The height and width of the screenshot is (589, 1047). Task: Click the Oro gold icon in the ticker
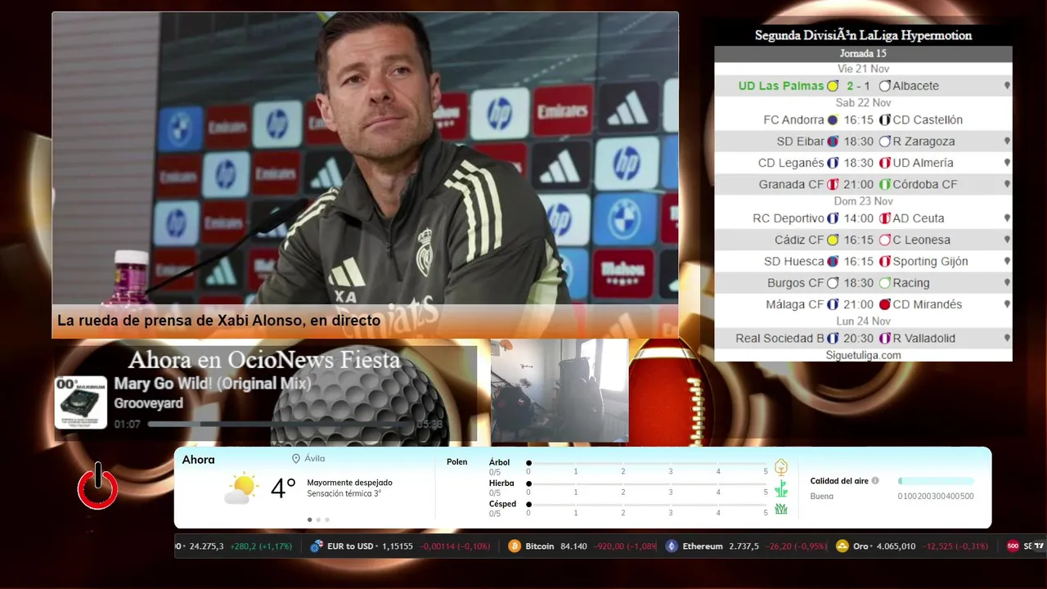[843, 546]
